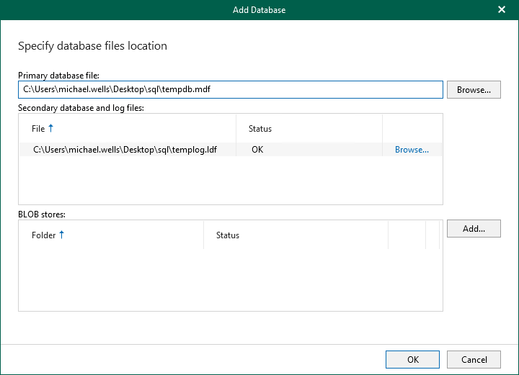519x375 pixels.
Task: Open the Browse link for templog.ldf
Action: (x=412, y=150)
